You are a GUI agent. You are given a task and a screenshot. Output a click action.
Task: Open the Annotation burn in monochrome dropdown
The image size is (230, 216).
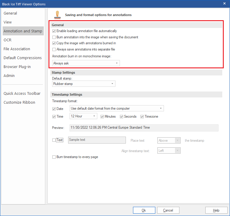click(x=86, y=63)
